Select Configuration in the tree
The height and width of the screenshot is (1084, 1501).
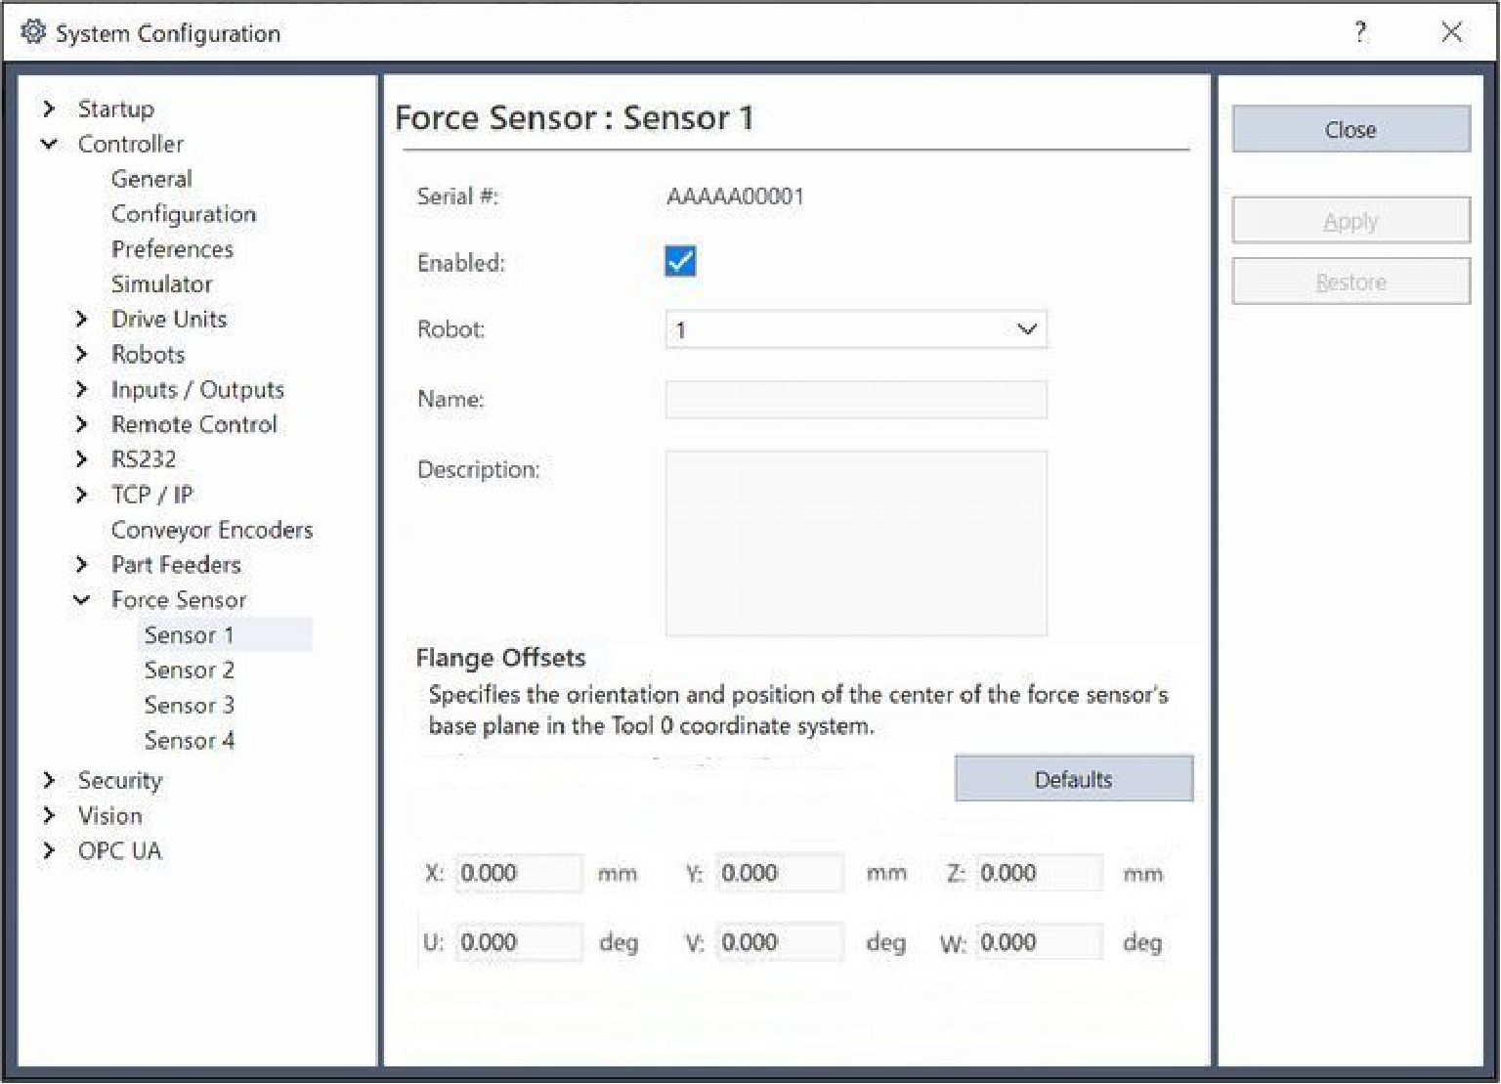click(x=184, y=214)
